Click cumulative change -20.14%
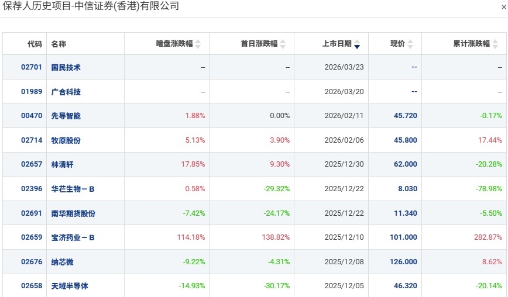Image resolution: width=508 pixels, height=297 pixels. tap(489, 286)
